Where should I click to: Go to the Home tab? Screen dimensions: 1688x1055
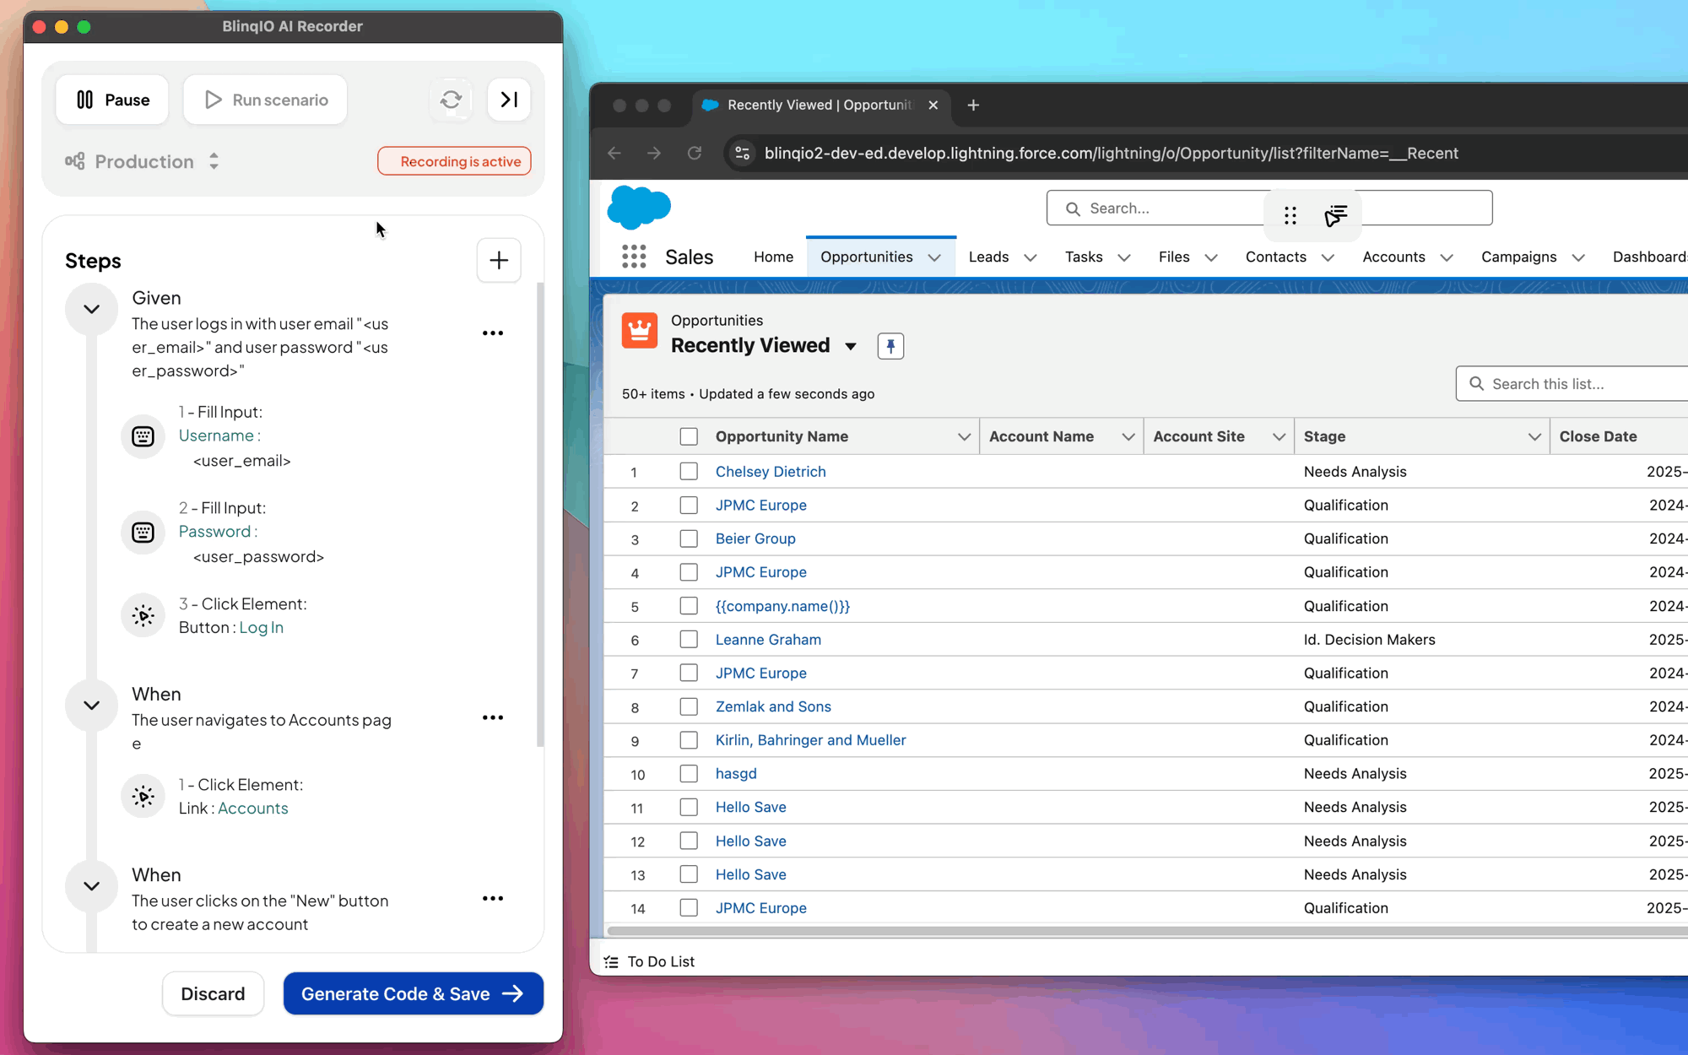pyautogui.click(x=773, y=257)
